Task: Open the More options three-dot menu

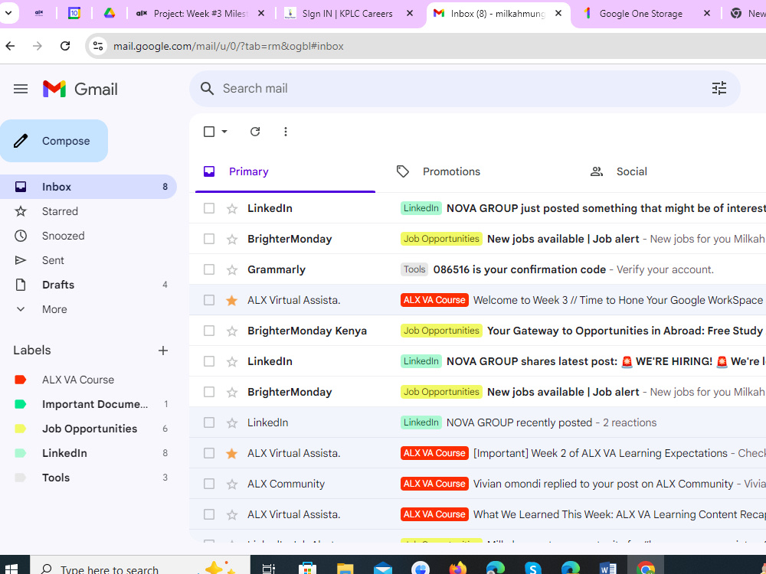Action: pyautogui.click(x=285, y=132)
